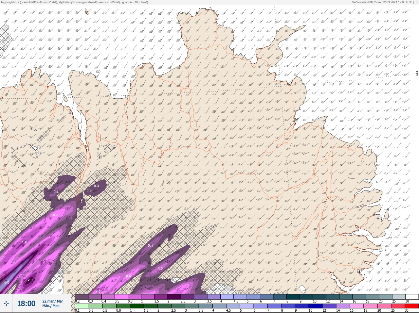Screen dimensions: 419x313
Task: Pick the white swatch ending the purple snow legend
Action: (x=412, y=297)
